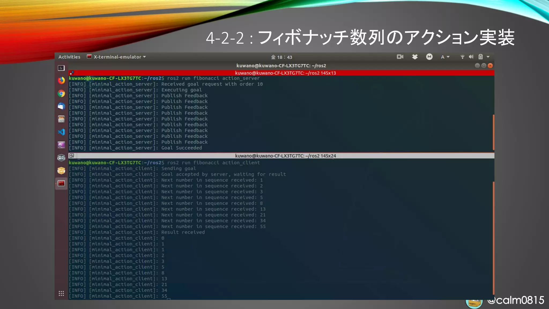Viewport: 549px width, 309px height.
Task: Click the Activities button
Action: click(69, 57)
